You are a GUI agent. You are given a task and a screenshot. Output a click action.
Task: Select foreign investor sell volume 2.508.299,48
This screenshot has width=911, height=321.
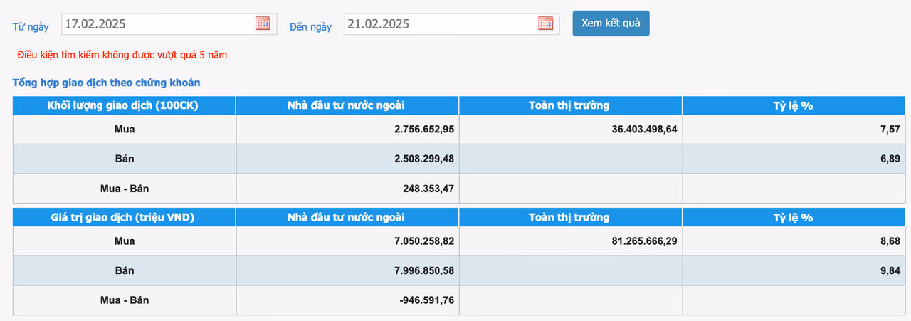click(423, 159)
